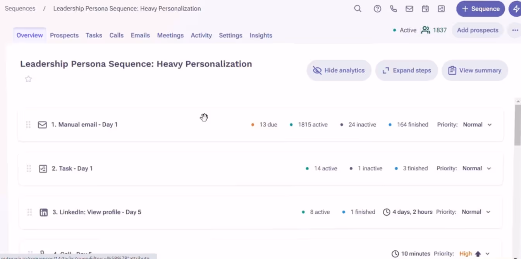Click the LinkedIn icon on step 3
Screen dimensions: 521x259
click(43, 212)
